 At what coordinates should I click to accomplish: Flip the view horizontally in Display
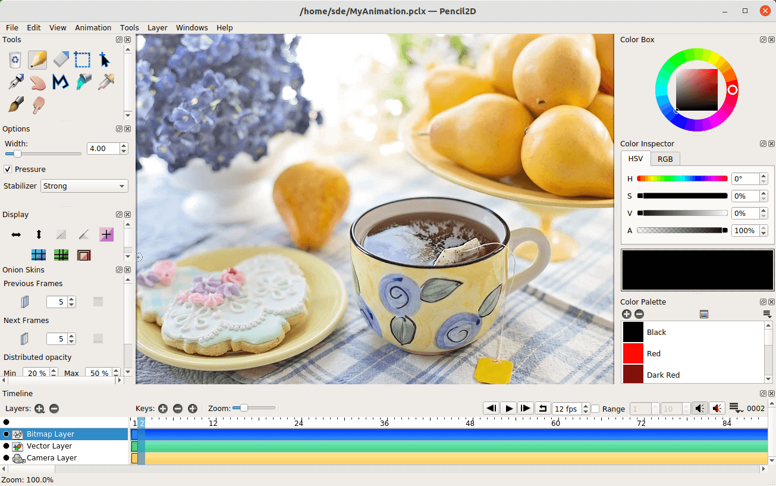point(16,234)
